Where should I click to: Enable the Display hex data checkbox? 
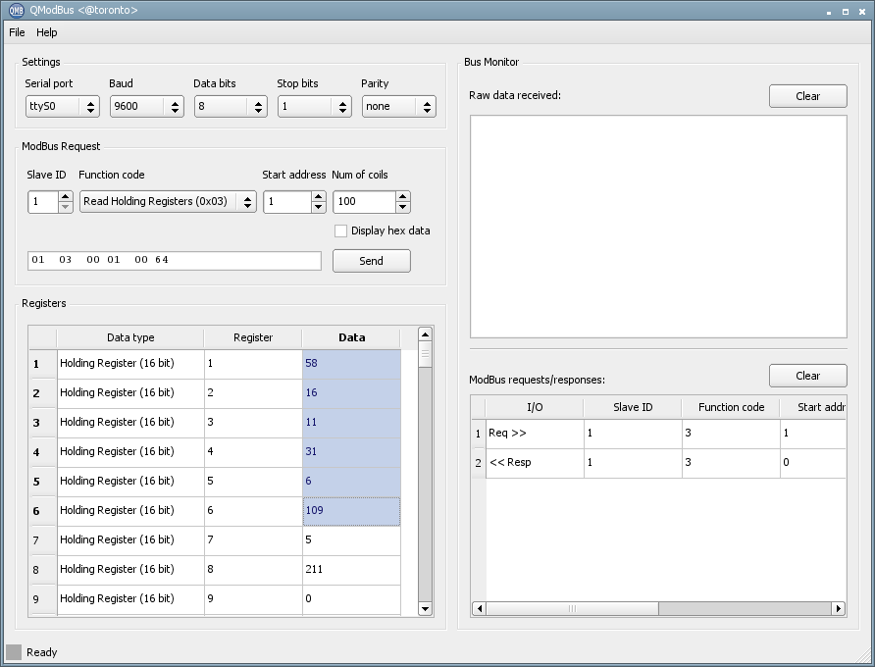click(340, 231)
